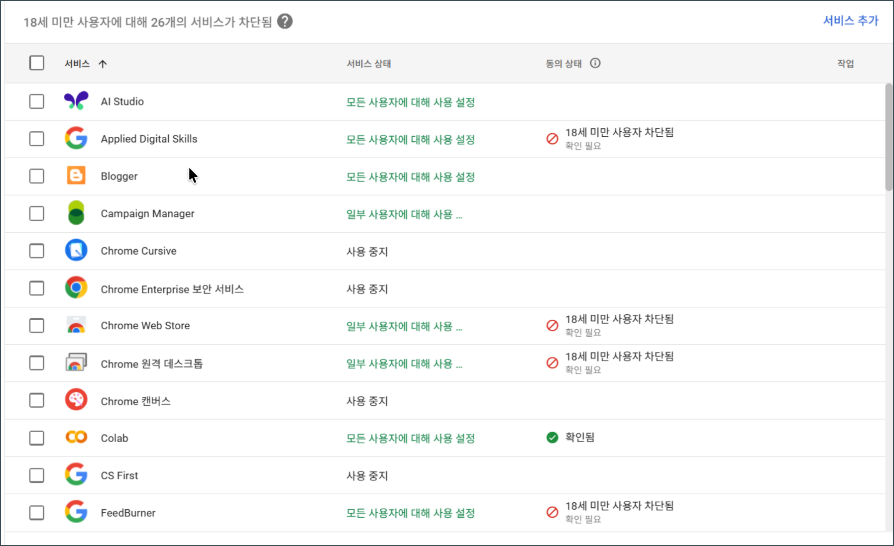Click the Campaign Manager name
Image resolution: width=894 pixels, height=546 pixels.
click(147, 213)
